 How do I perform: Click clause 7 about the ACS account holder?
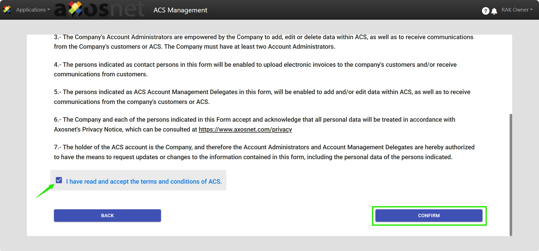coord(264,152)
